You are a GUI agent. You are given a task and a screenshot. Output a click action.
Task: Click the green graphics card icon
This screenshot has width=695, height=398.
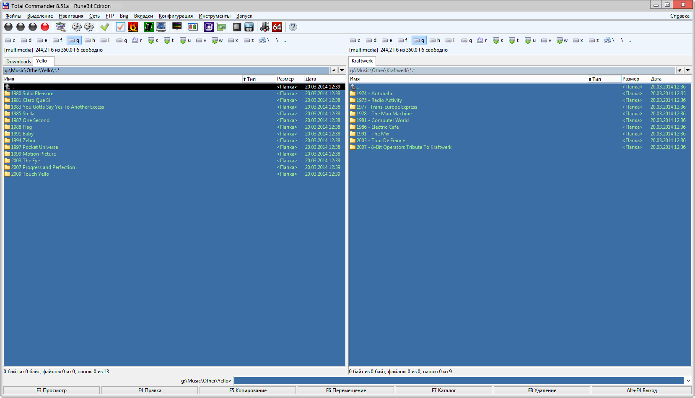pos(221,27)
